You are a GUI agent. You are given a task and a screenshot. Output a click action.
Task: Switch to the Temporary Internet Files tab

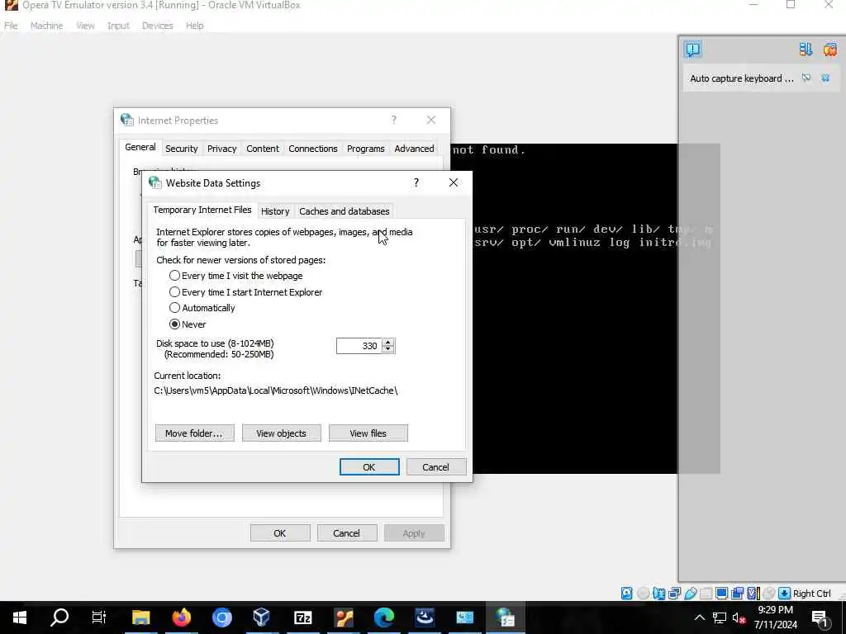(x=202, y=210)
